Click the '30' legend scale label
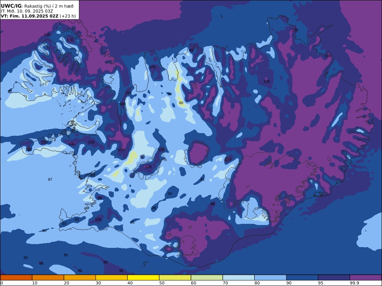This screenshot has width=382, height=286. [x=99, y=283]
